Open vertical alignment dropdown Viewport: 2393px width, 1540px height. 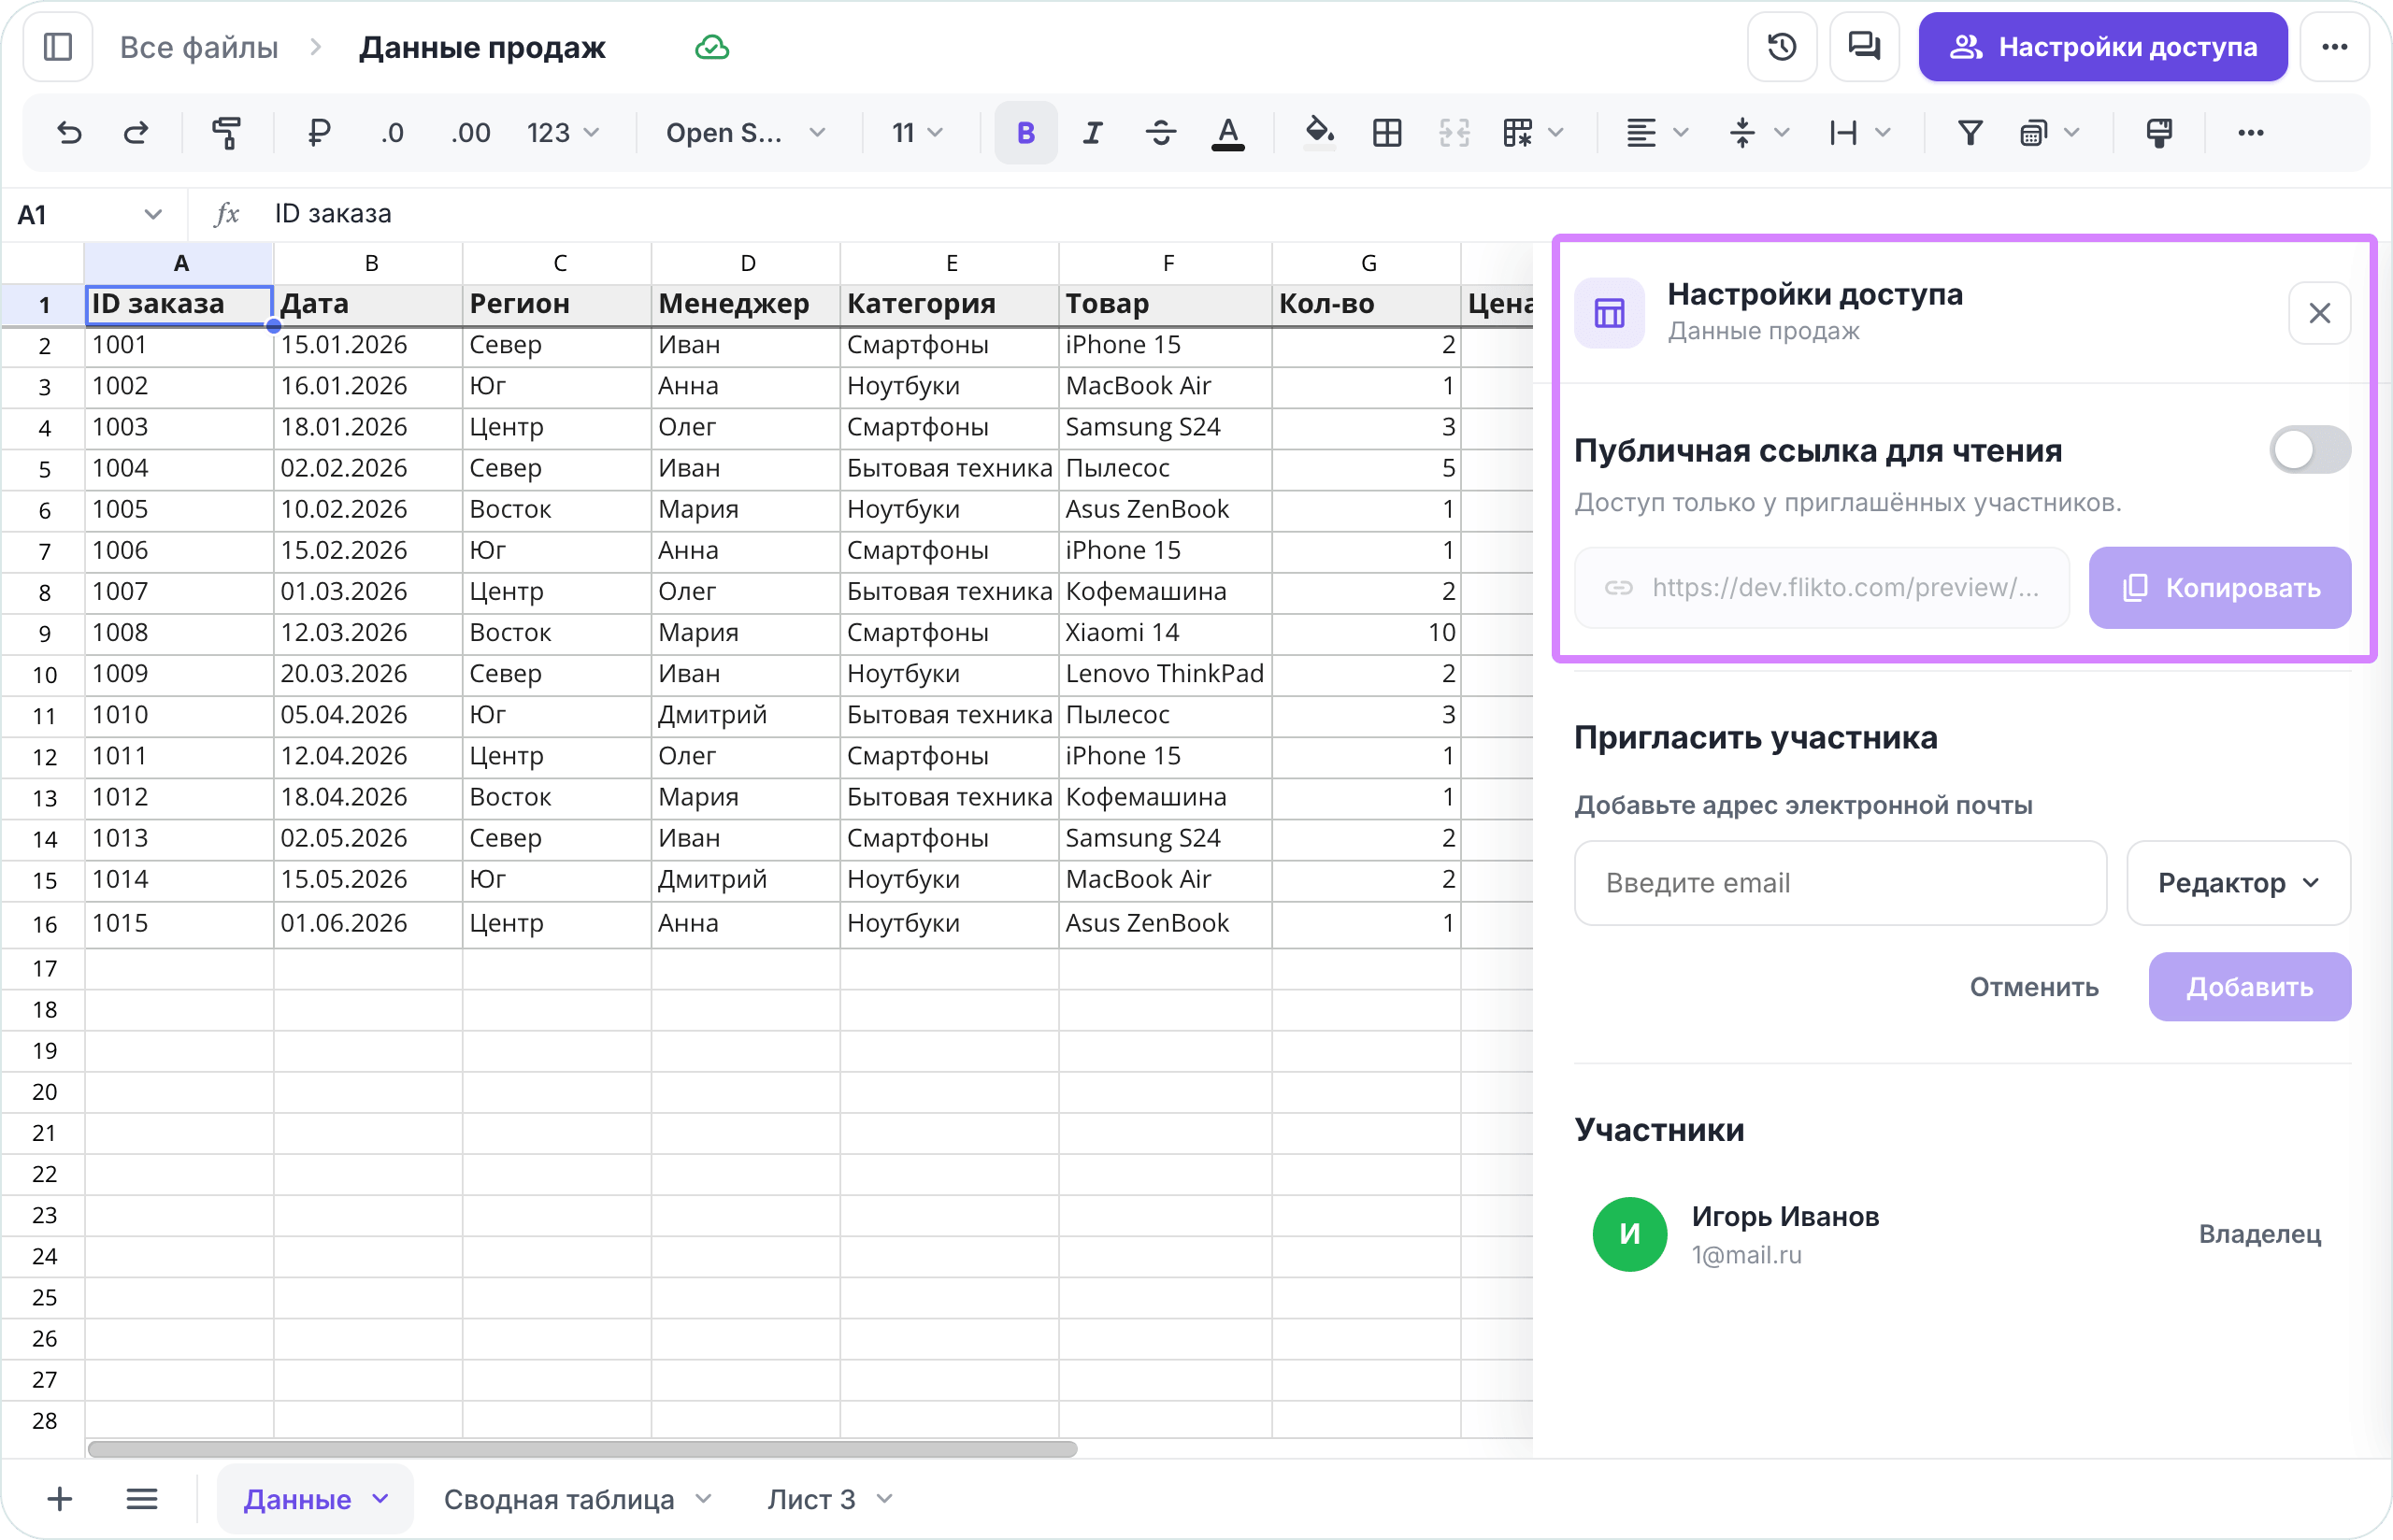coord(1758,133)
